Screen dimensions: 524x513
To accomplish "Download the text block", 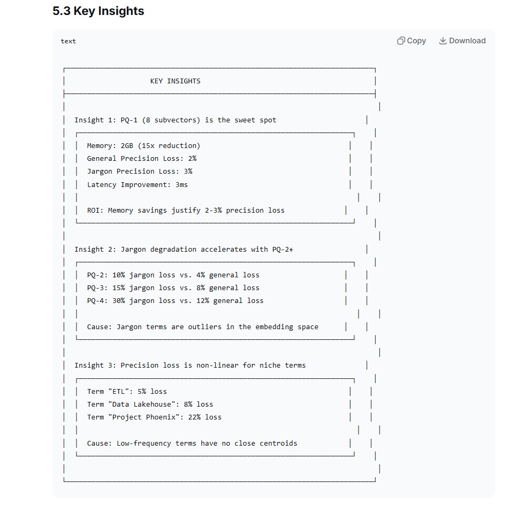I will click(462, 41).
